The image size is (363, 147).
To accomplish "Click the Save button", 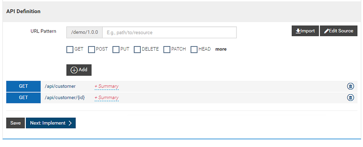I will (x=16, y=123).
